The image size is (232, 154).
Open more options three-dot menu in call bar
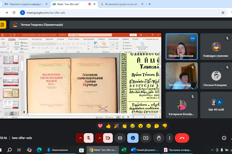coord(169,138)
